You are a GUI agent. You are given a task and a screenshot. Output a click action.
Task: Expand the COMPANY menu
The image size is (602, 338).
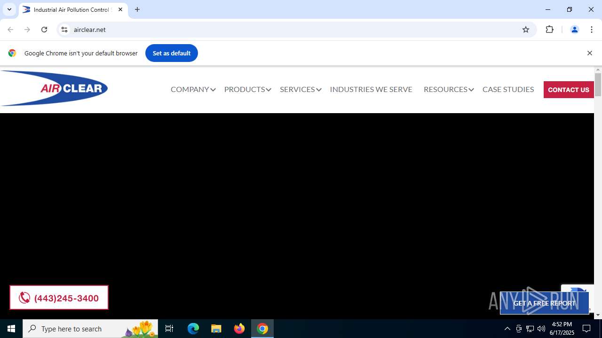click(193, 89)
